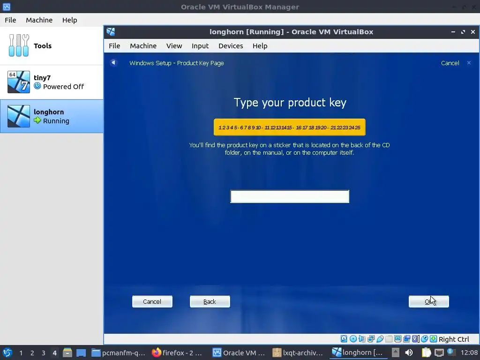Open the Machine menu in VirtualBox Manager
This screenshot has height=360, width=480.
click(x=39, y=20)
